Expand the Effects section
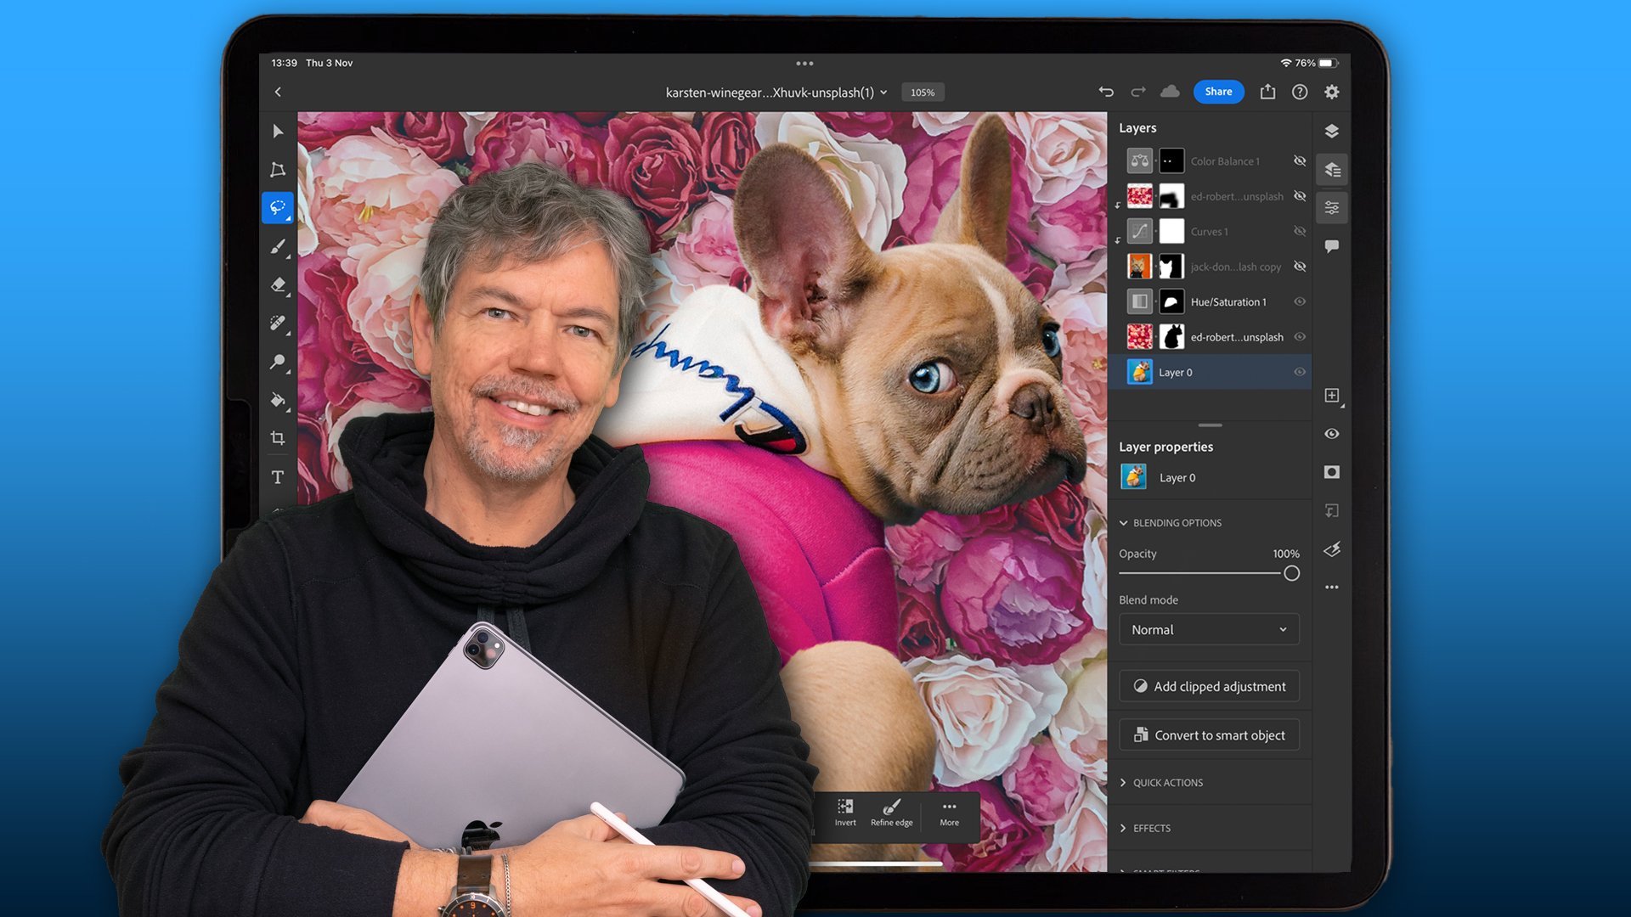Screen dimensions: 1631x917 (1150, 828)
